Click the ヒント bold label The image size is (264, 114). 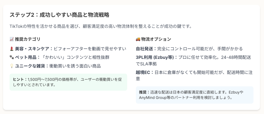pos(19,79)
